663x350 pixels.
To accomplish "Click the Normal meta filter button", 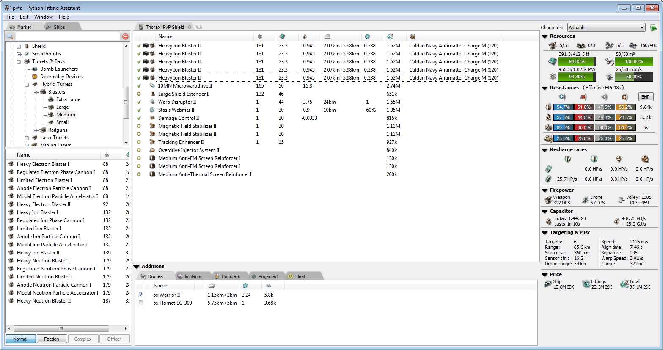I will point(20,339).
